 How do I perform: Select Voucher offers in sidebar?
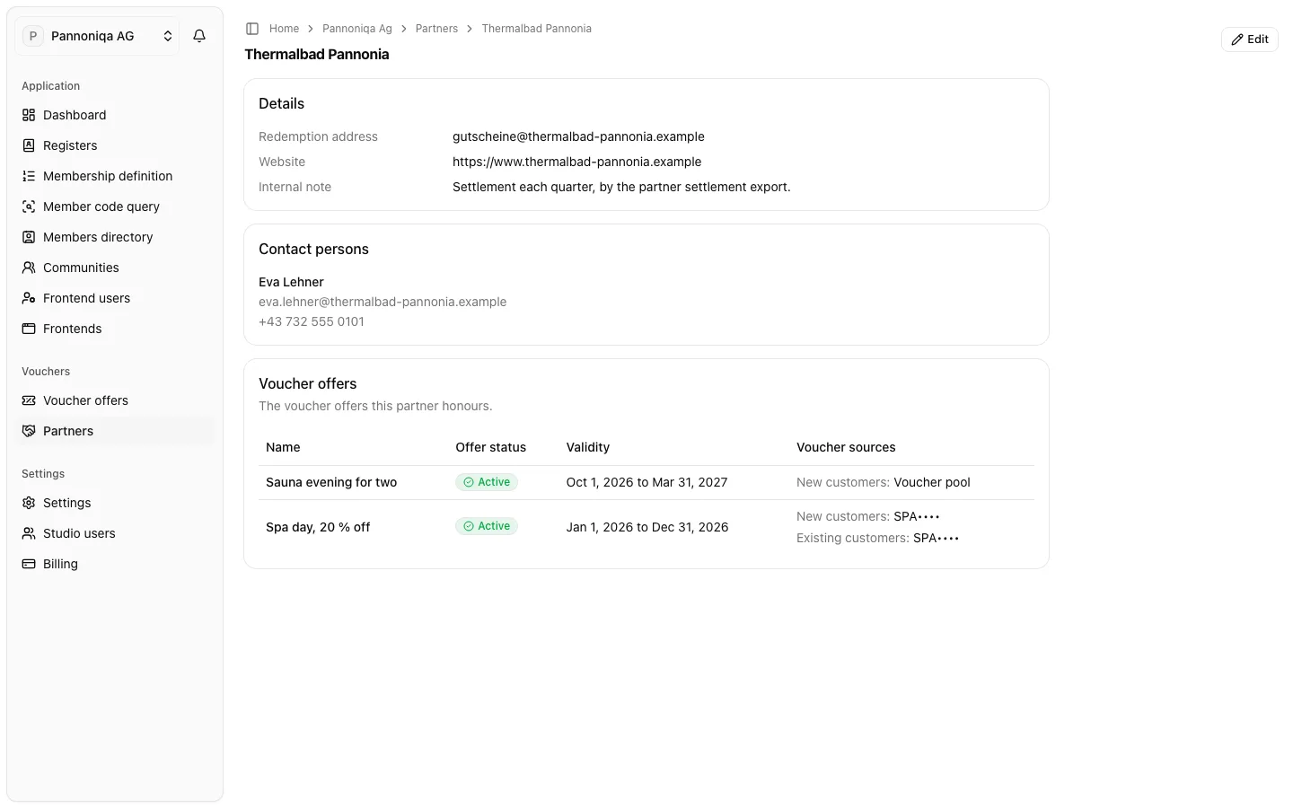(115, 400)
